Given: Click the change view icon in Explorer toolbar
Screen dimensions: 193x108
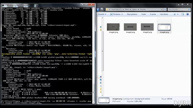Looking at the screenshot, I should (x=175, y=14).
